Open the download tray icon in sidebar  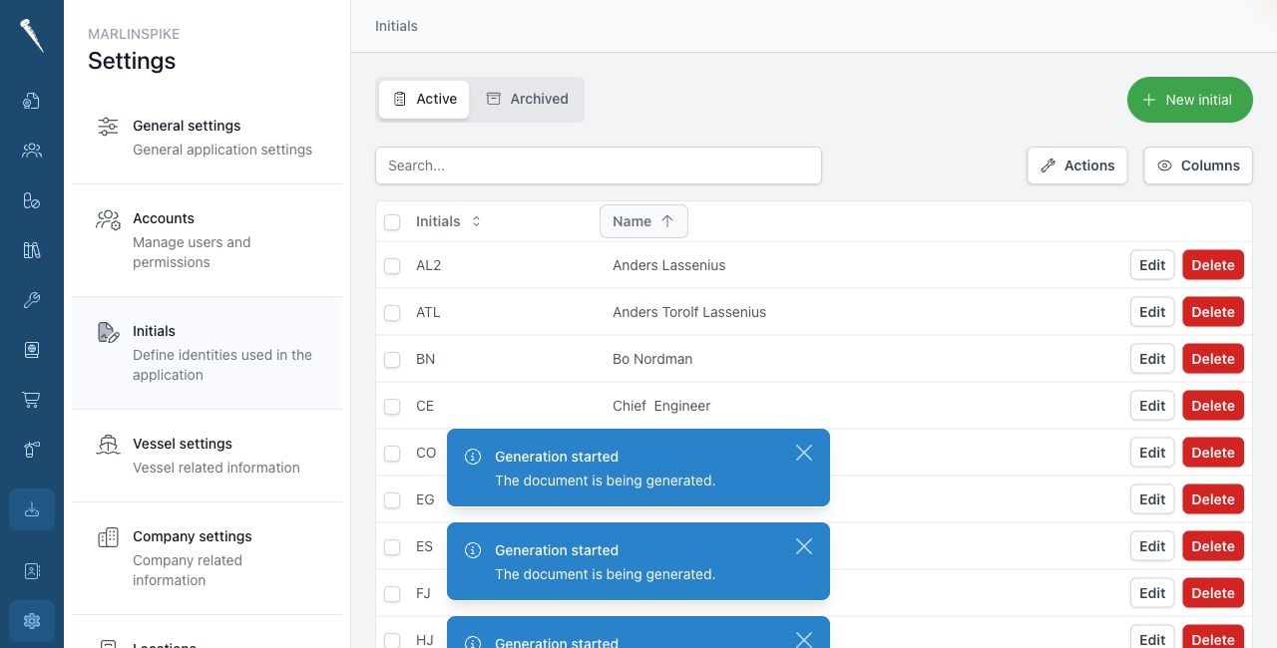coord(32,509)
